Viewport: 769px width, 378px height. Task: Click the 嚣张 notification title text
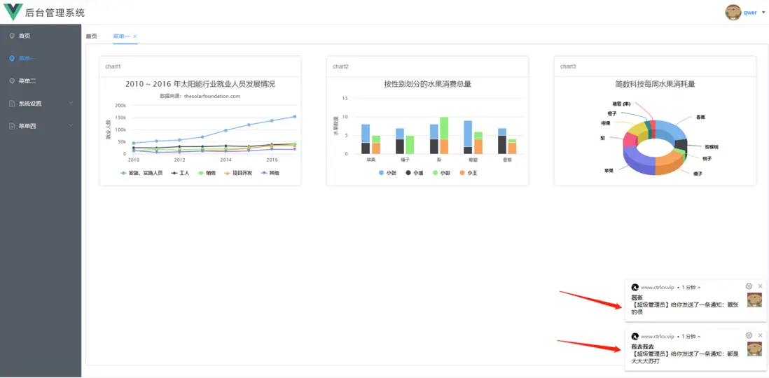tap(637, 297)
